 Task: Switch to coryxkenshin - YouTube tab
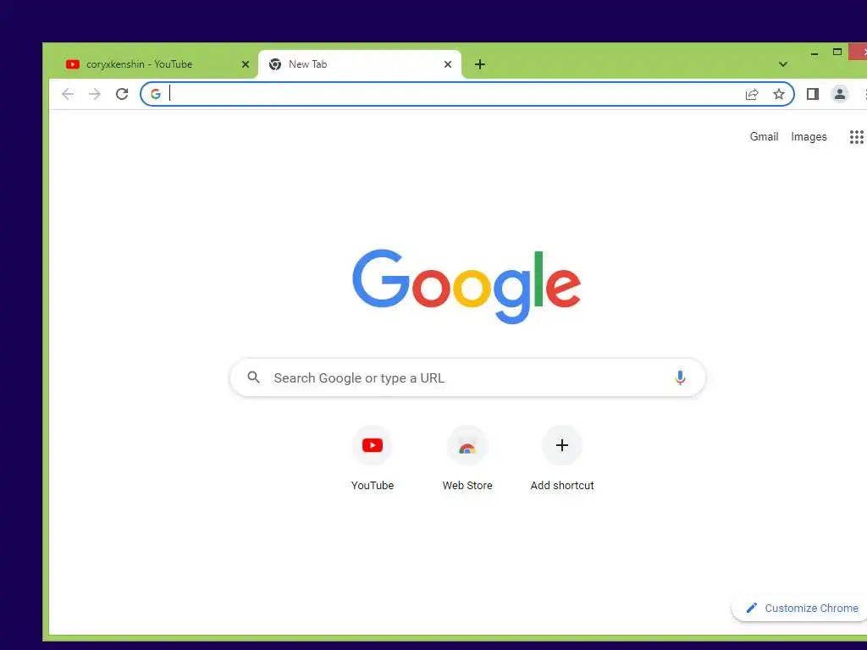[x=157, y=64]
